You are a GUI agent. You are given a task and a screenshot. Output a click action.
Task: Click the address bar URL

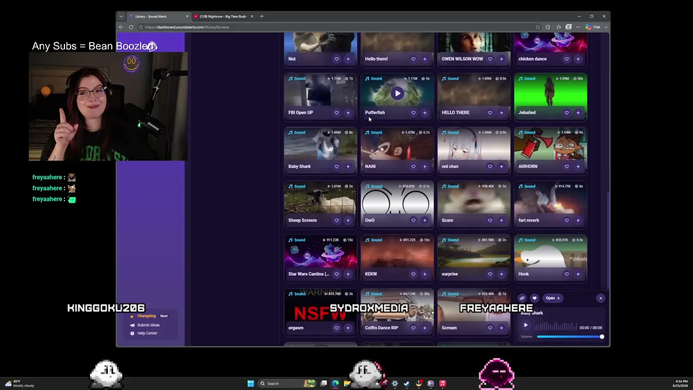point(187,27)
